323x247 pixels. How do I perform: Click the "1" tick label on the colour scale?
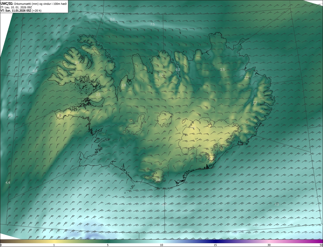(54, 245)
